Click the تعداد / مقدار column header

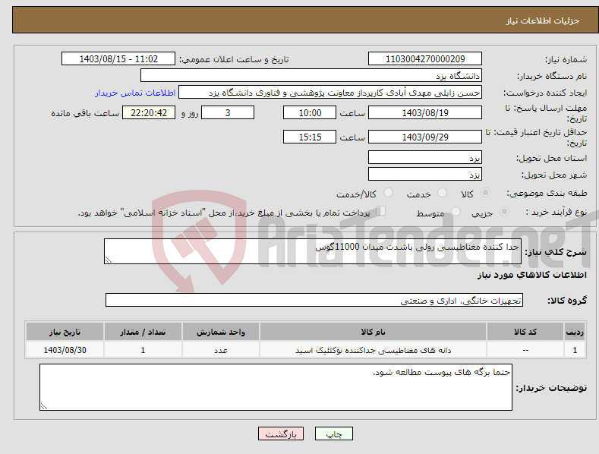coord(143,331)
